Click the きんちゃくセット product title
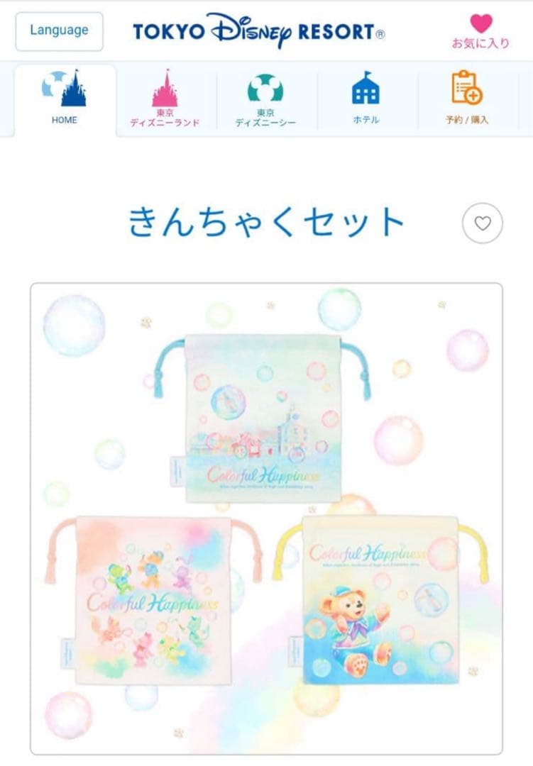The width and height of the screenshot is (533, 766). (267, 222)
